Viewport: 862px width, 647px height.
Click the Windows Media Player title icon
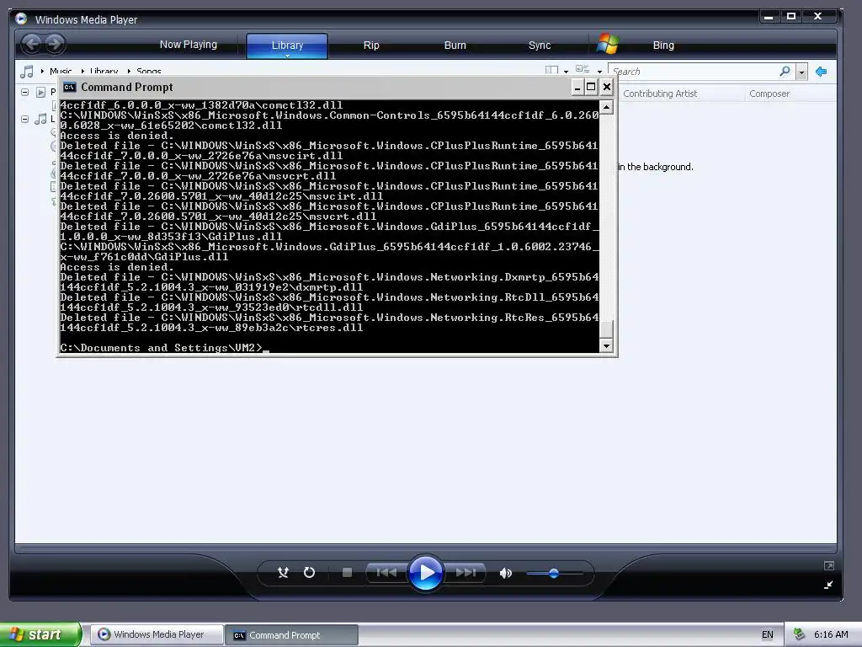[21, 19]
